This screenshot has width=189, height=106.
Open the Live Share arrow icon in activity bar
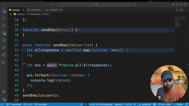pyautogui.click(x=4, y=55)
